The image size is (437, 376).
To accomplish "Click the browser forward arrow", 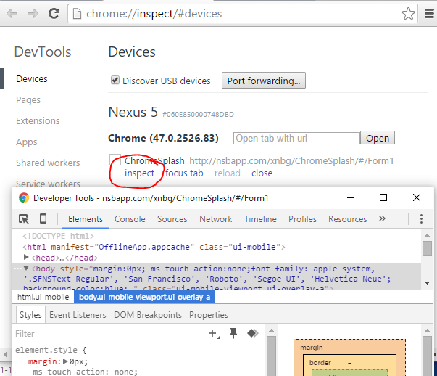I will tap(33, 13).
